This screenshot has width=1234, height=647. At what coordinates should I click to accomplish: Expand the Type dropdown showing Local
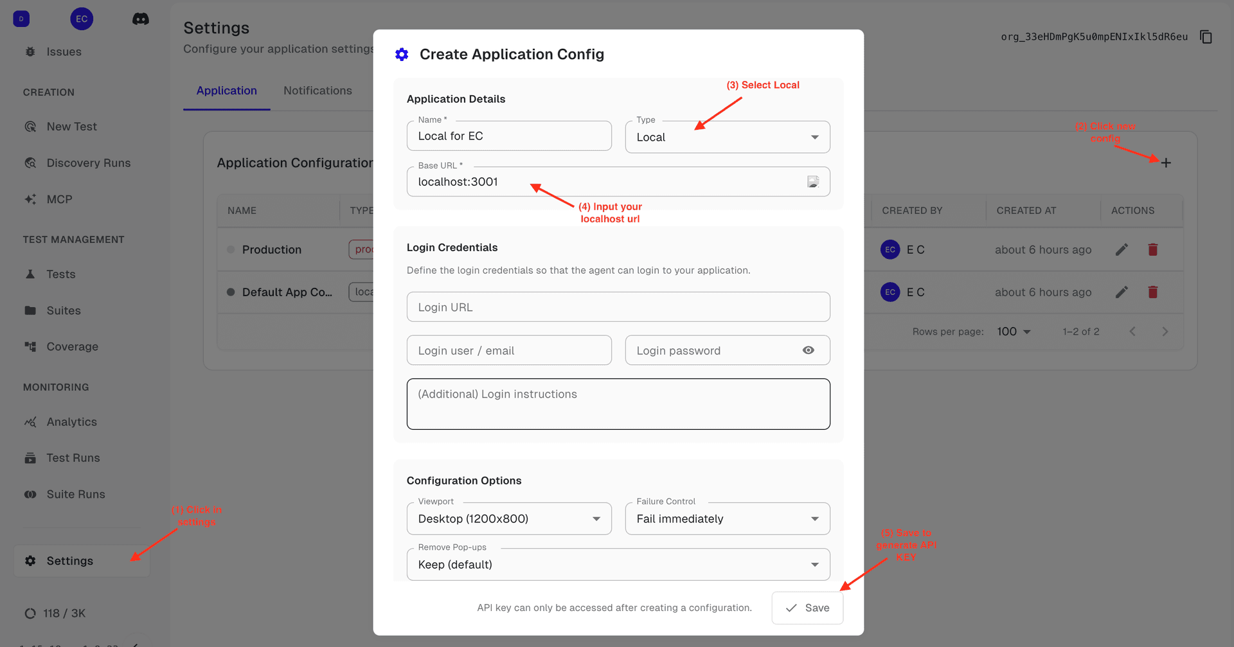pos(727,137)
